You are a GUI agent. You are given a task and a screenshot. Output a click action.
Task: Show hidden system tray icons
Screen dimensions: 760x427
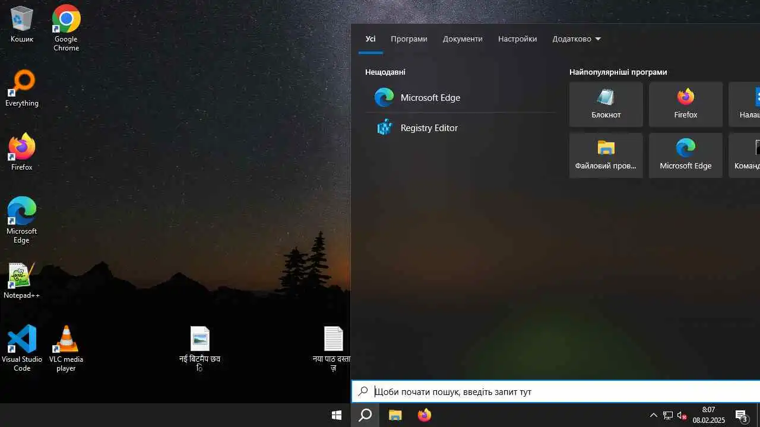(x=654, y=415)
